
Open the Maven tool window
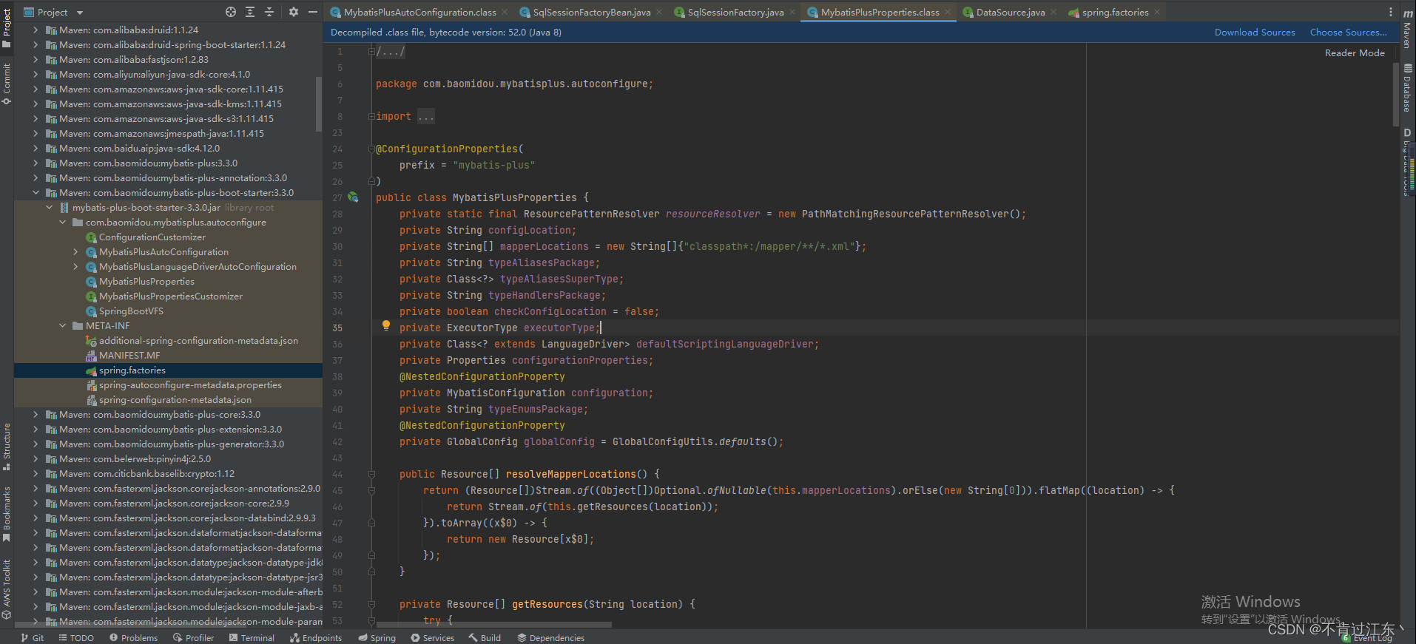click(1408, 30)
